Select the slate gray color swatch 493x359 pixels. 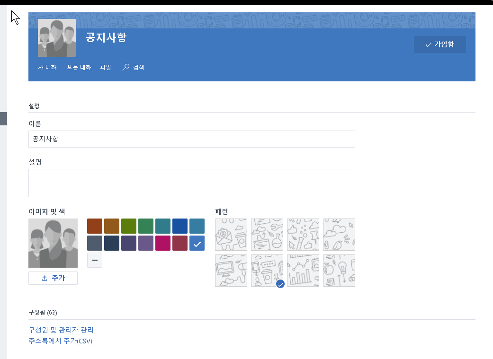[x=95, y=243]
